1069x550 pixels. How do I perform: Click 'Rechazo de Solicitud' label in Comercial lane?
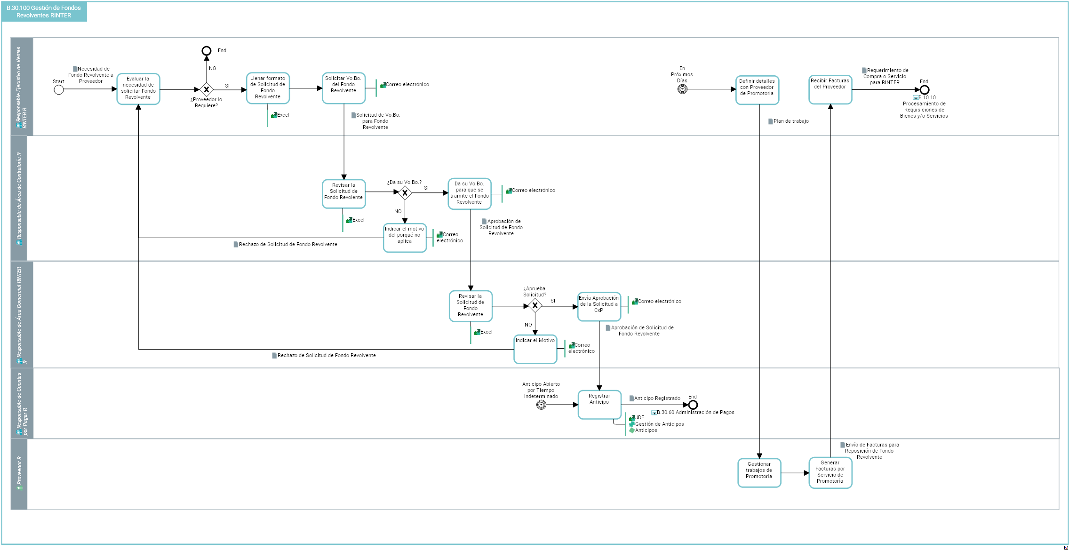pyautogui.click(x=327, y=356)
